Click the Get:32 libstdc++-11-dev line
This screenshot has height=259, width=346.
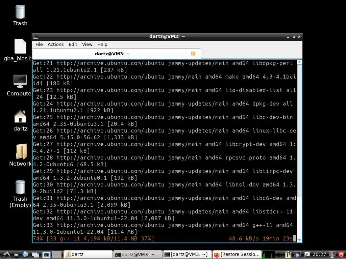[165, 215]
